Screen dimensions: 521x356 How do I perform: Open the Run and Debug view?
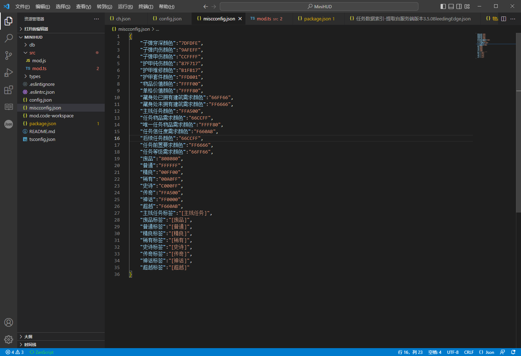point(9,73)
